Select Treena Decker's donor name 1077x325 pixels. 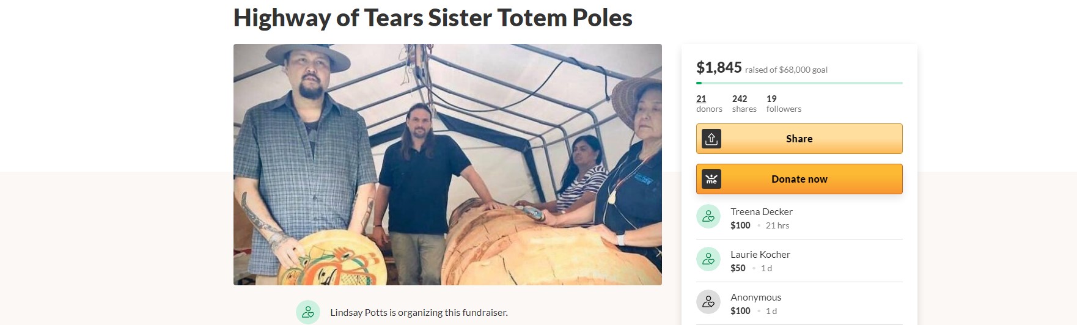click(x=762, y=211)
